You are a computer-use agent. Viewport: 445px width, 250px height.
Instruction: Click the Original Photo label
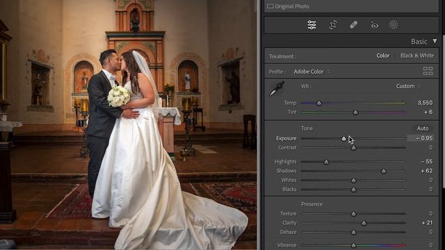(292, 6)
